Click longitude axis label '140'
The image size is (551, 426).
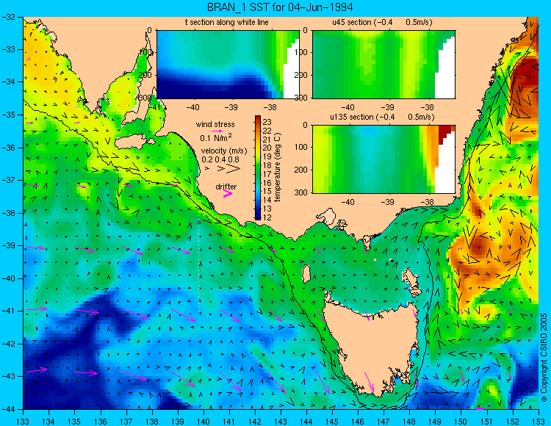coord(204,421)
